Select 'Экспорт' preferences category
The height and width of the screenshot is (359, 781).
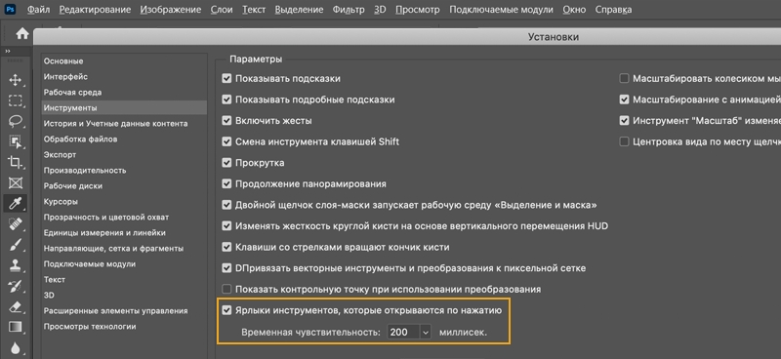[124, 154]
